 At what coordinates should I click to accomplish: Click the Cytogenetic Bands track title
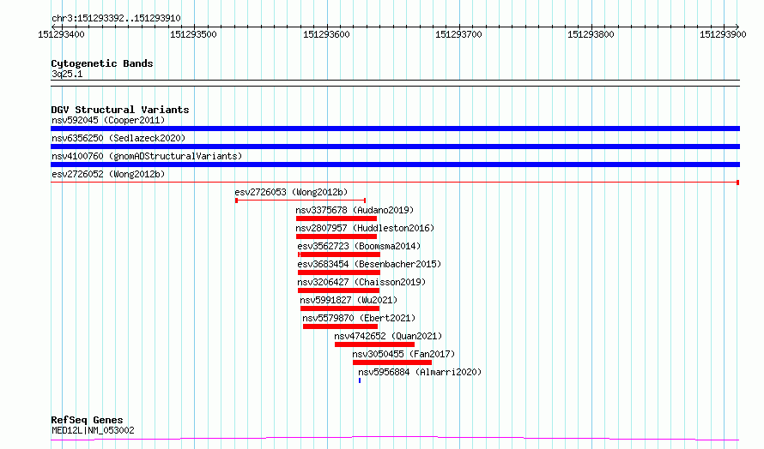[x=102, y=63]
